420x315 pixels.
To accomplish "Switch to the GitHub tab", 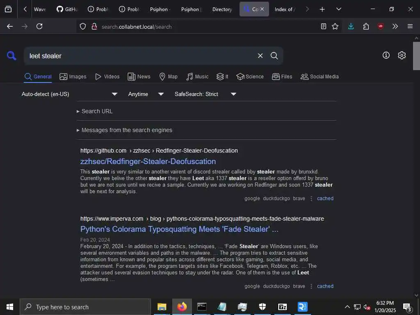I will [x=67, y=9].
